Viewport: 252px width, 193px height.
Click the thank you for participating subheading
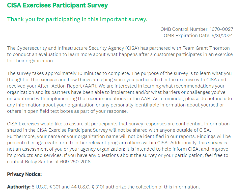77,19
